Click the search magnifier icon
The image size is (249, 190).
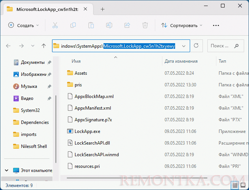pos(237,46)
